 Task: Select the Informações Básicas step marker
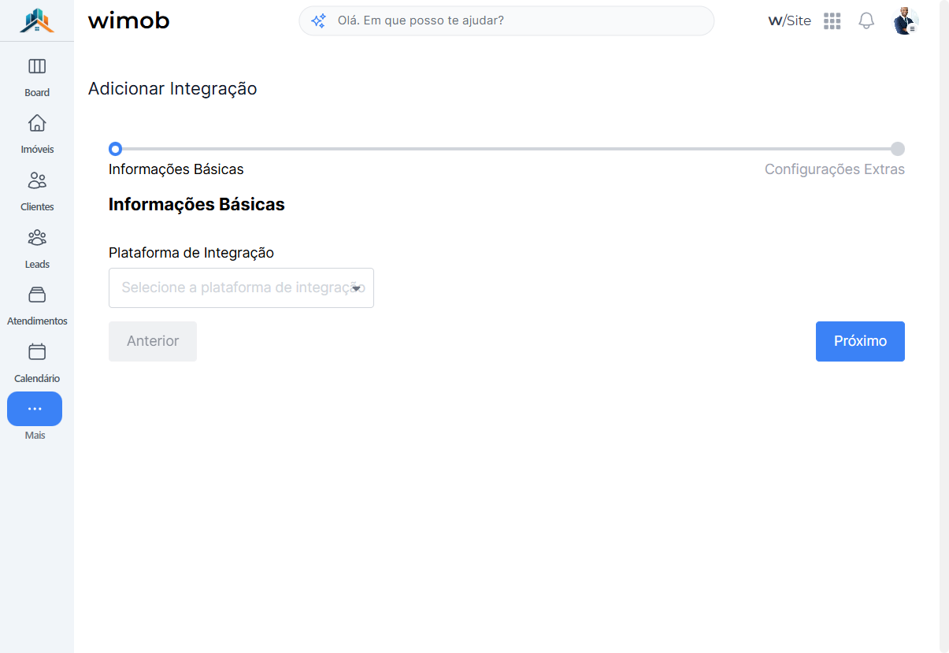pos(116,149)
